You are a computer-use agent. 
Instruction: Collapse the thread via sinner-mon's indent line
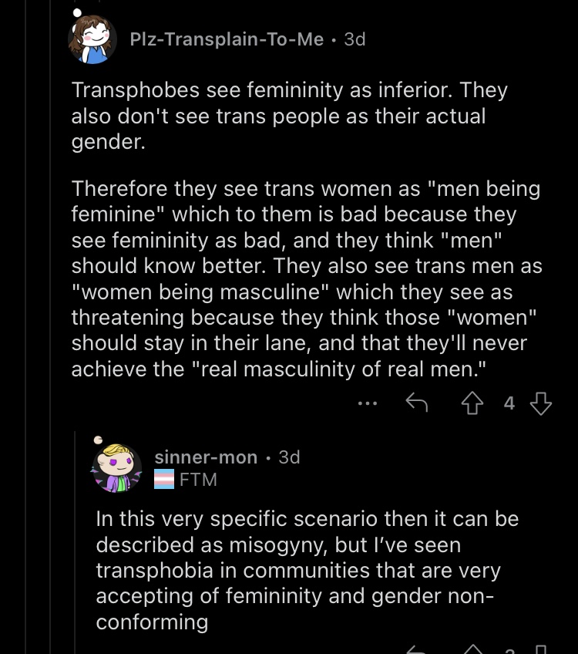pyautogui.click(x=75, y=542)
